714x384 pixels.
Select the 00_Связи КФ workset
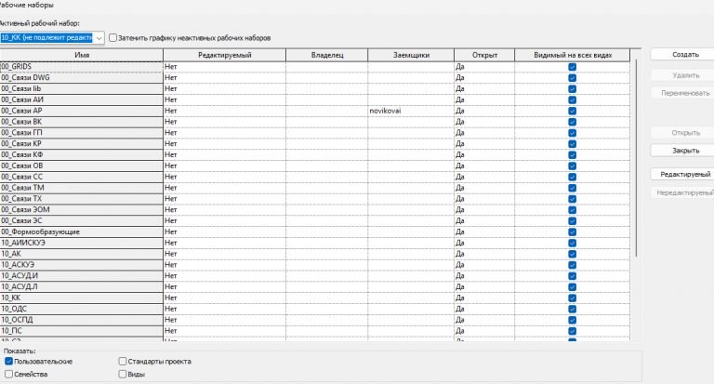(x=82, y=154)
